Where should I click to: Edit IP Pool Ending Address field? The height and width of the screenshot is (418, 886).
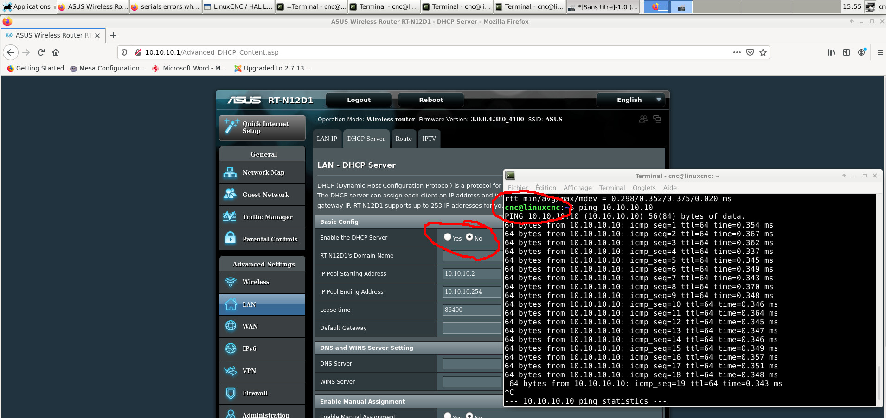point(472,291)
